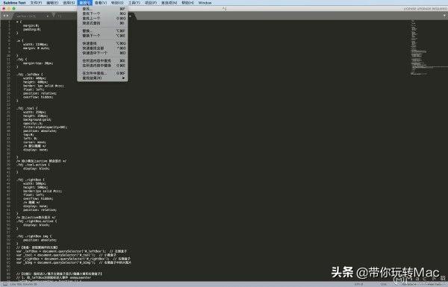The height and width of the screenshot is (287, 448).
Task: Toggle the sidebar icon in the status bar
Action: pos(5,284)
